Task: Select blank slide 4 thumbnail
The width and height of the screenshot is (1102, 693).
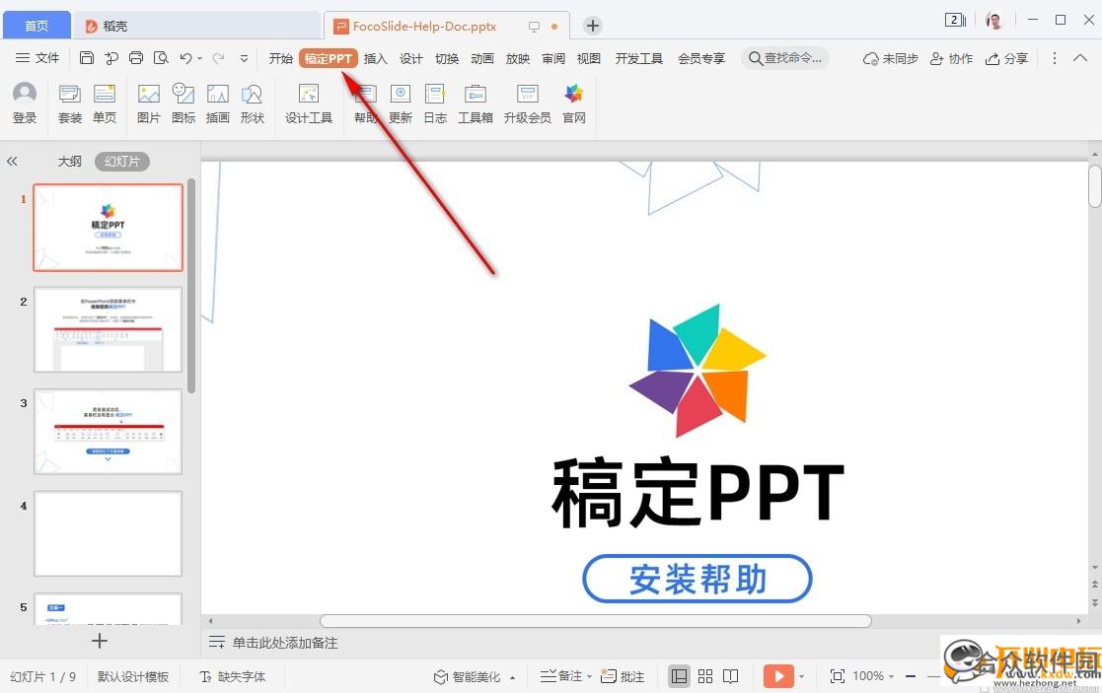Action: 109,533
